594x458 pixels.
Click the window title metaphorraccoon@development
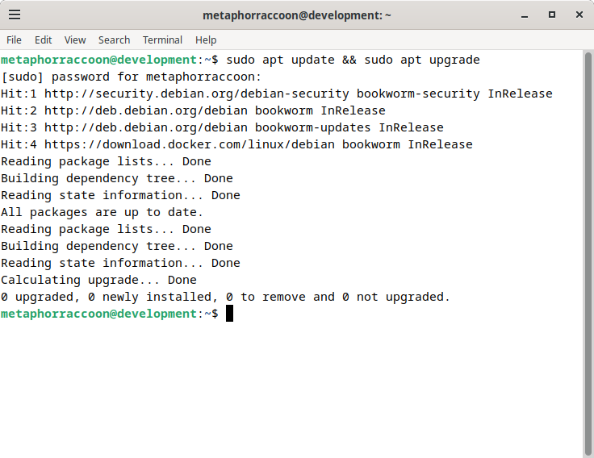point(297,15)
